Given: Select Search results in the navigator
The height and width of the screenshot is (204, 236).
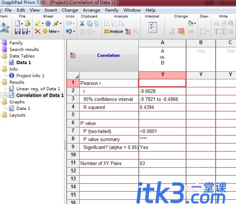Looking at the screenshot, I should 24,50.
